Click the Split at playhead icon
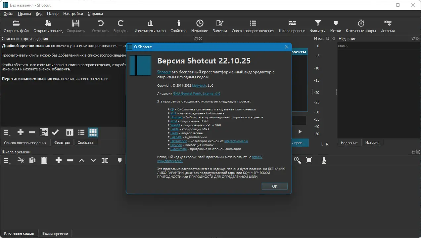Viewport: 421px width, 238px height. pyautogui.click(x=105, y=160)
